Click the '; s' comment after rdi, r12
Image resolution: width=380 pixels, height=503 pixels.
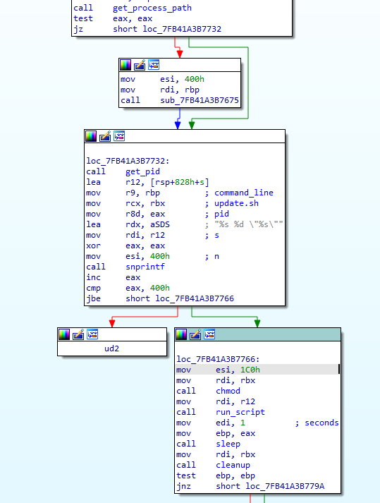click(x=212, y=235)
